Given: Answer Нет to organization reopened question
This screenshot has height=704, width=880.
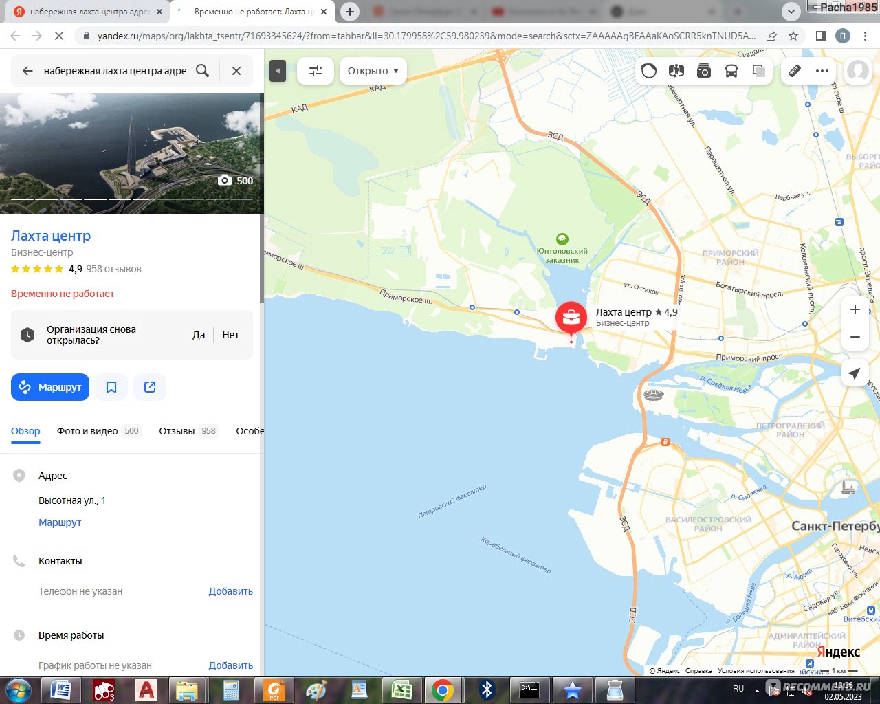Looking at the screenshot, I should [x=230, y=335].
